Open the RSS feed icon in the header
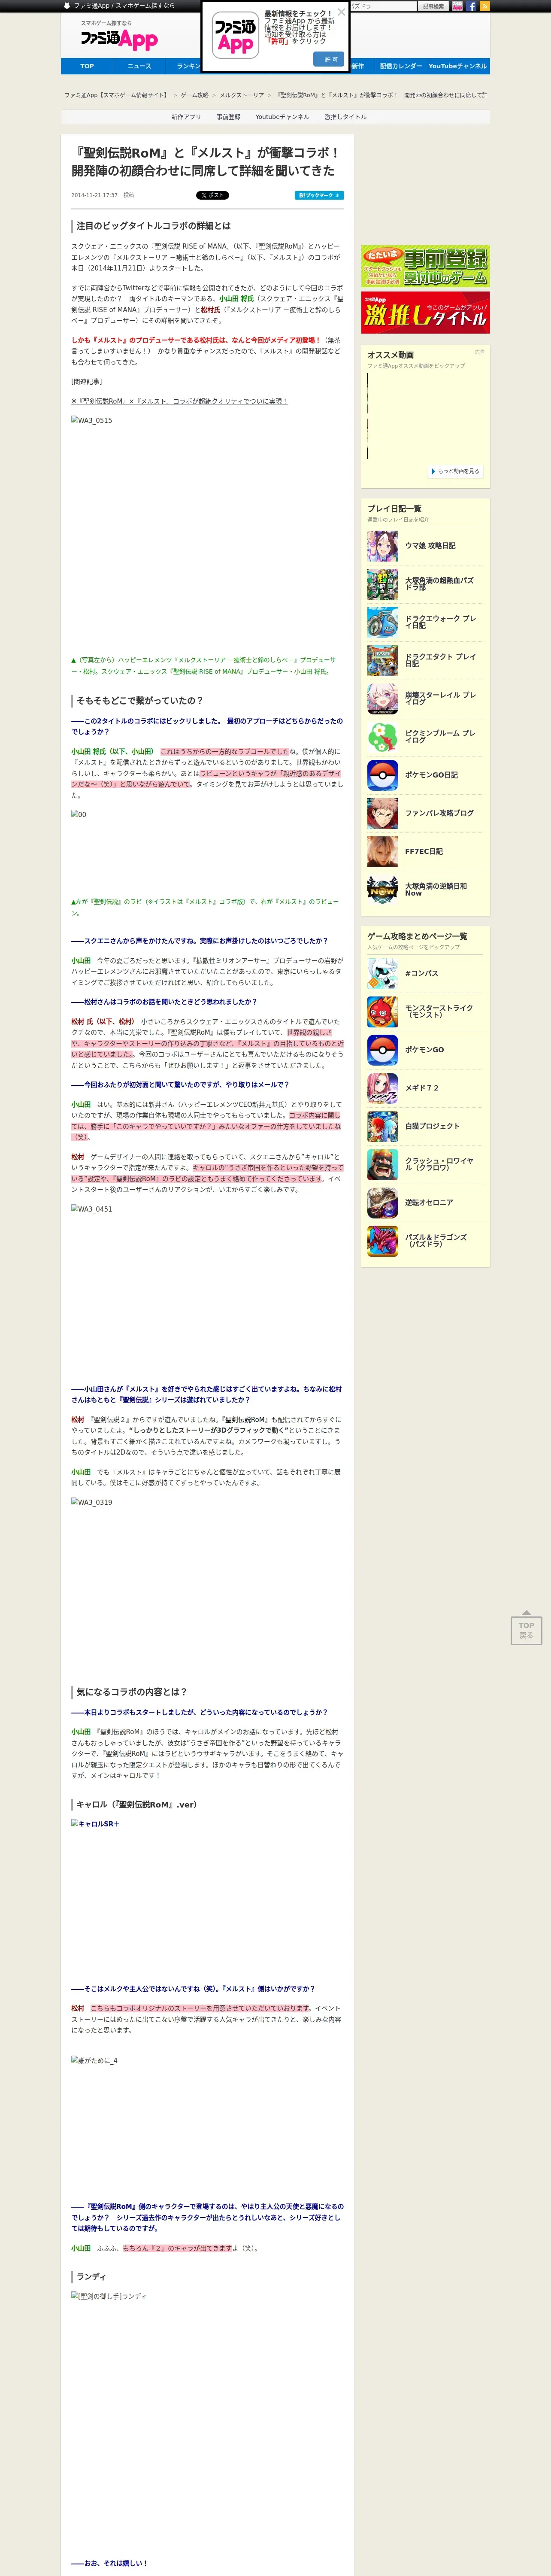The height and width of the screenshot is (2576, 551). point(485,6)
